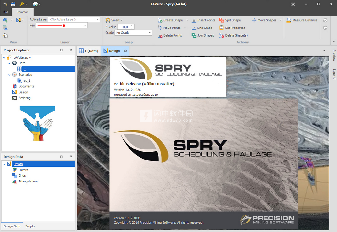Use the Join Shapes tool
Image resolution: width=337 pixels, height=232 pixels.
(x=203, y=35)
